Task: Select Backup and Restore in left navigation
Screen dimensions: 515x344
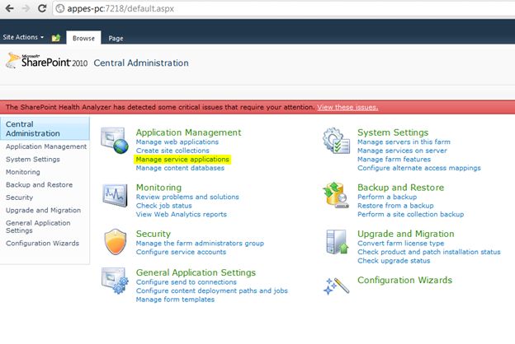Action: click(39, 184)
